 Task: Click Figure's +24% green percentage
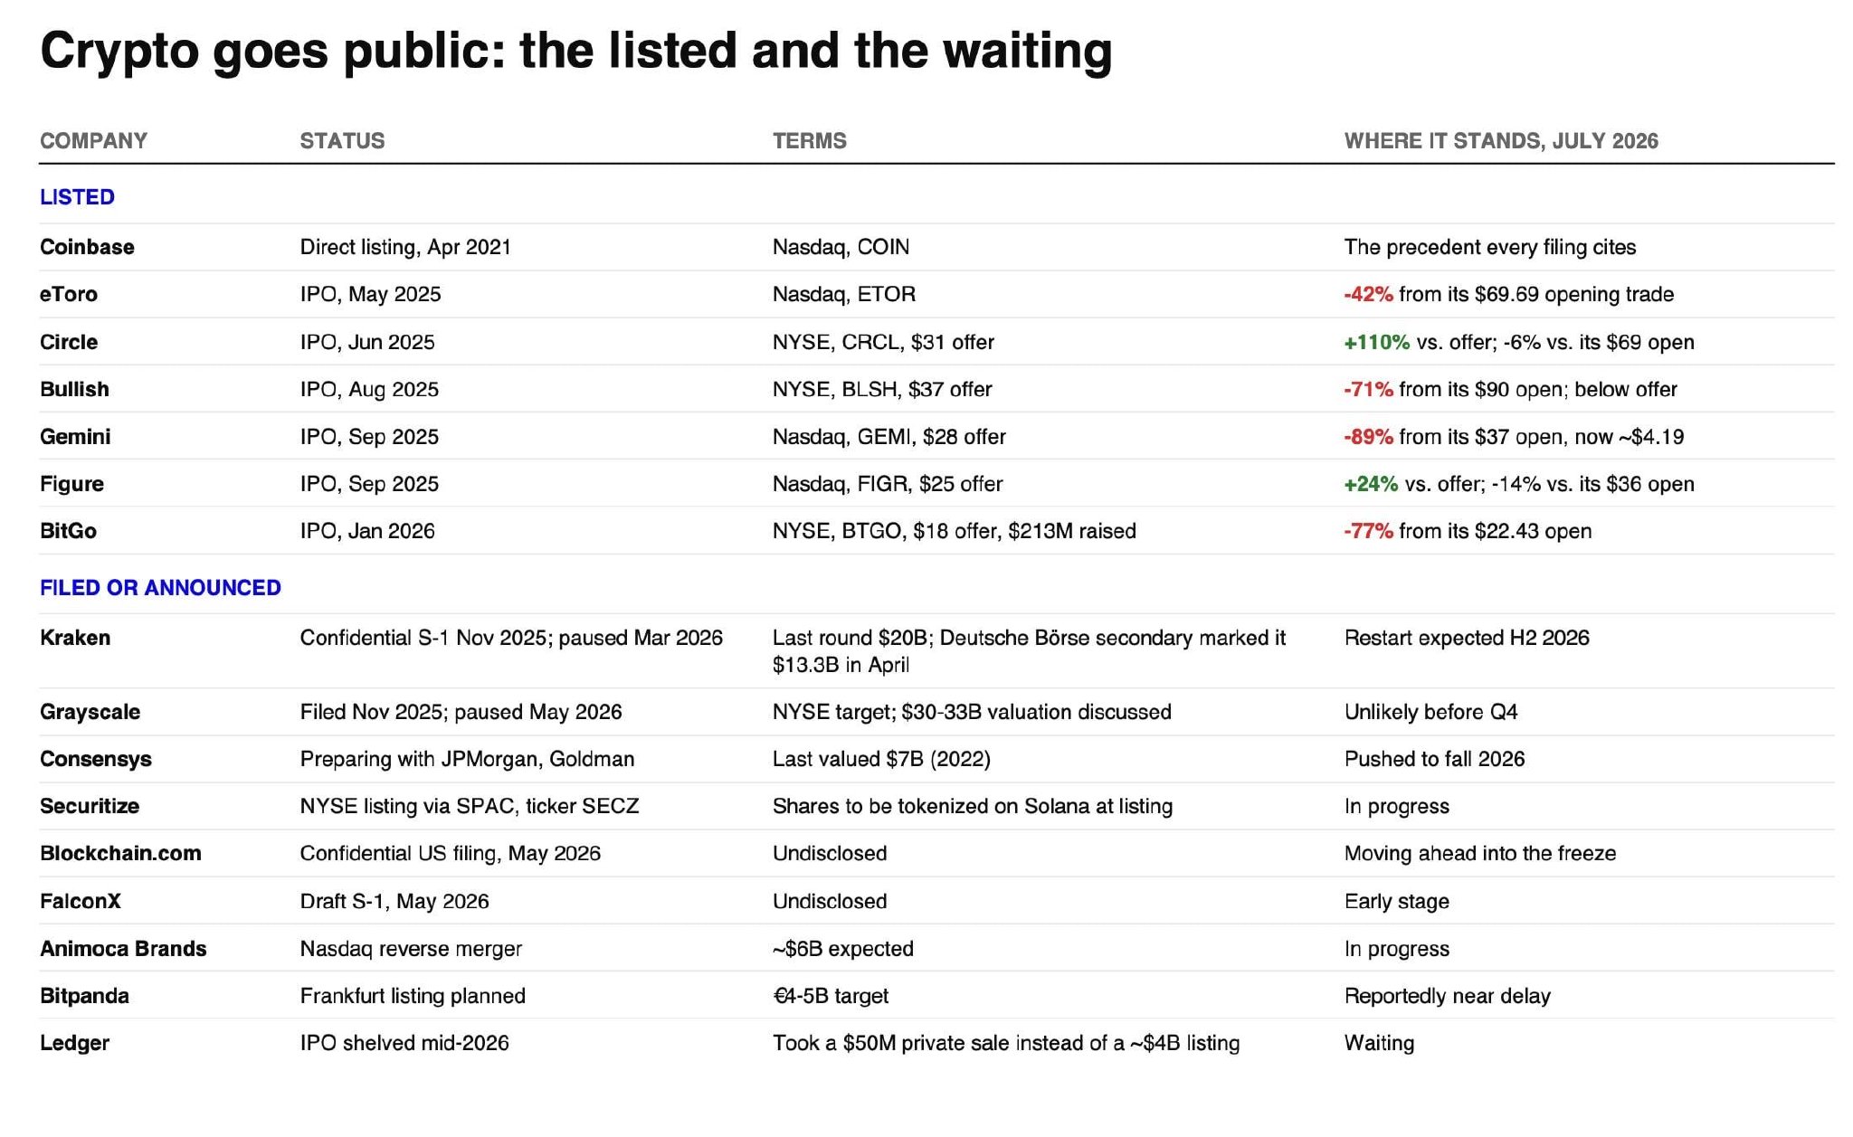point(1371,484)
